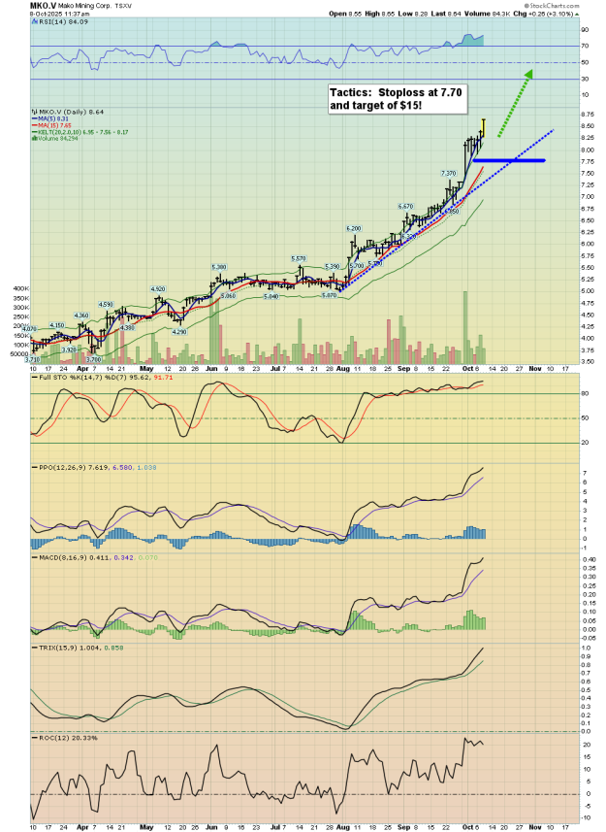Click the red MA(15) legend line marker

[x=34, y=125]
